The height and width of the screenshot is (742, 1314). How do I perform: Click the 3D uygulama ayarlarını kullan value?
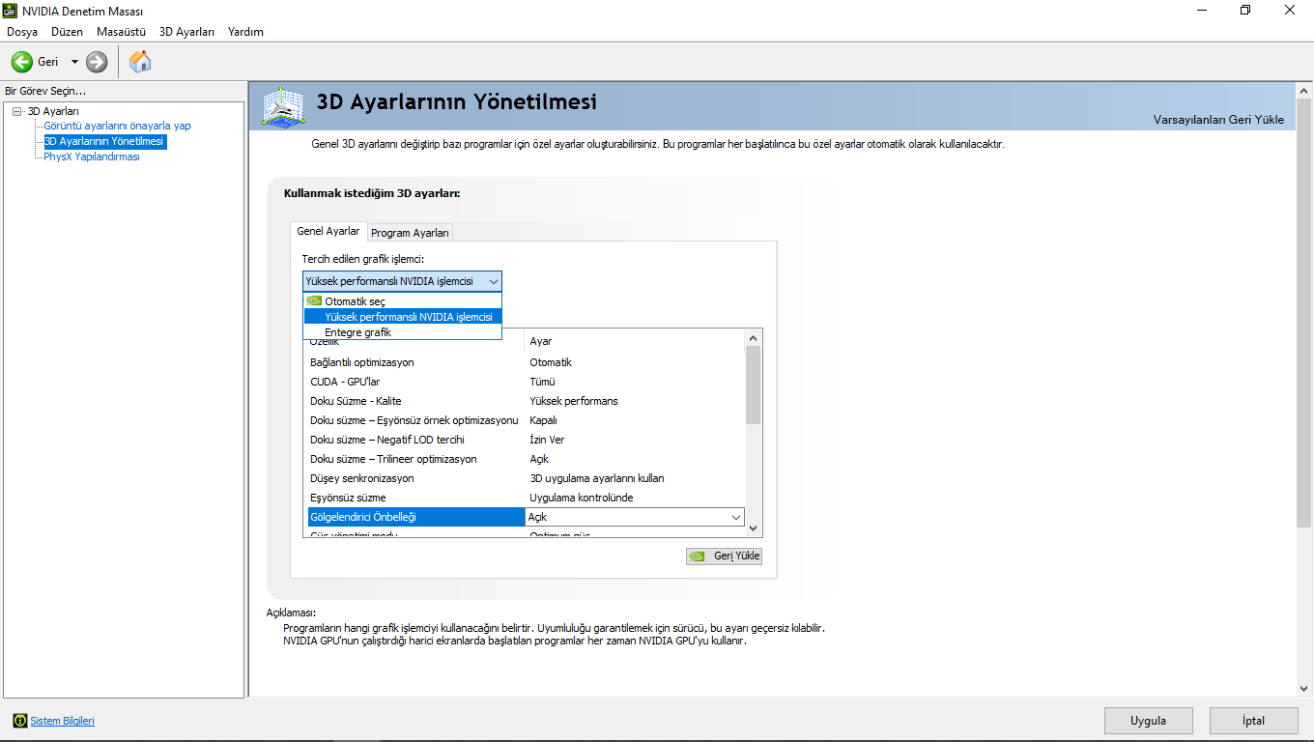point(597,478)
